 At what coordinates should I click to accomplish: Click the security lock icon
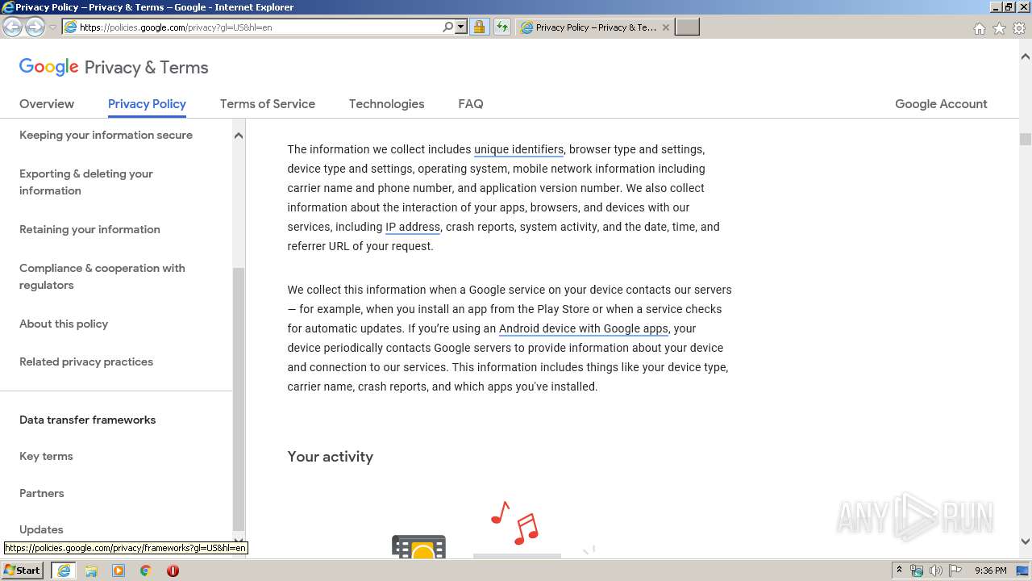[x=479, y=27]
